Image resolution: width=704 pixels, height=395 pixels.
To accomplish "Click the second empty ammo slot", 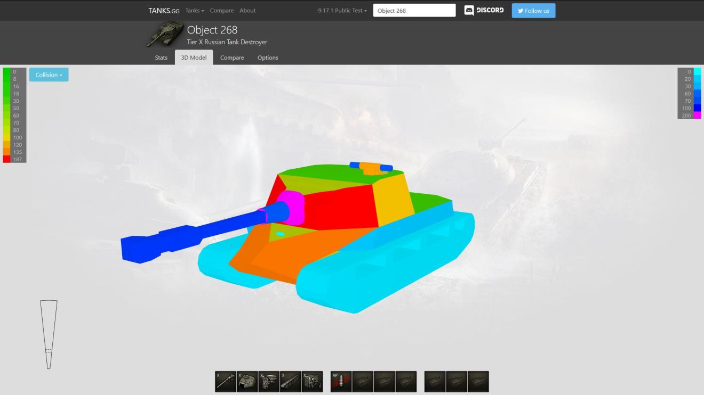I will tap(384, 381).
